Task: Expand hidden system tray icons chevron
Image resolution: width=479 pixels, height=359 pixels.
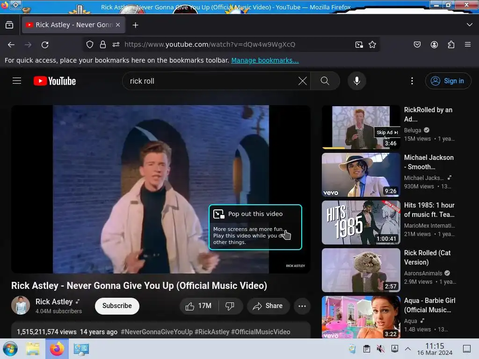Action: [407, 348]
